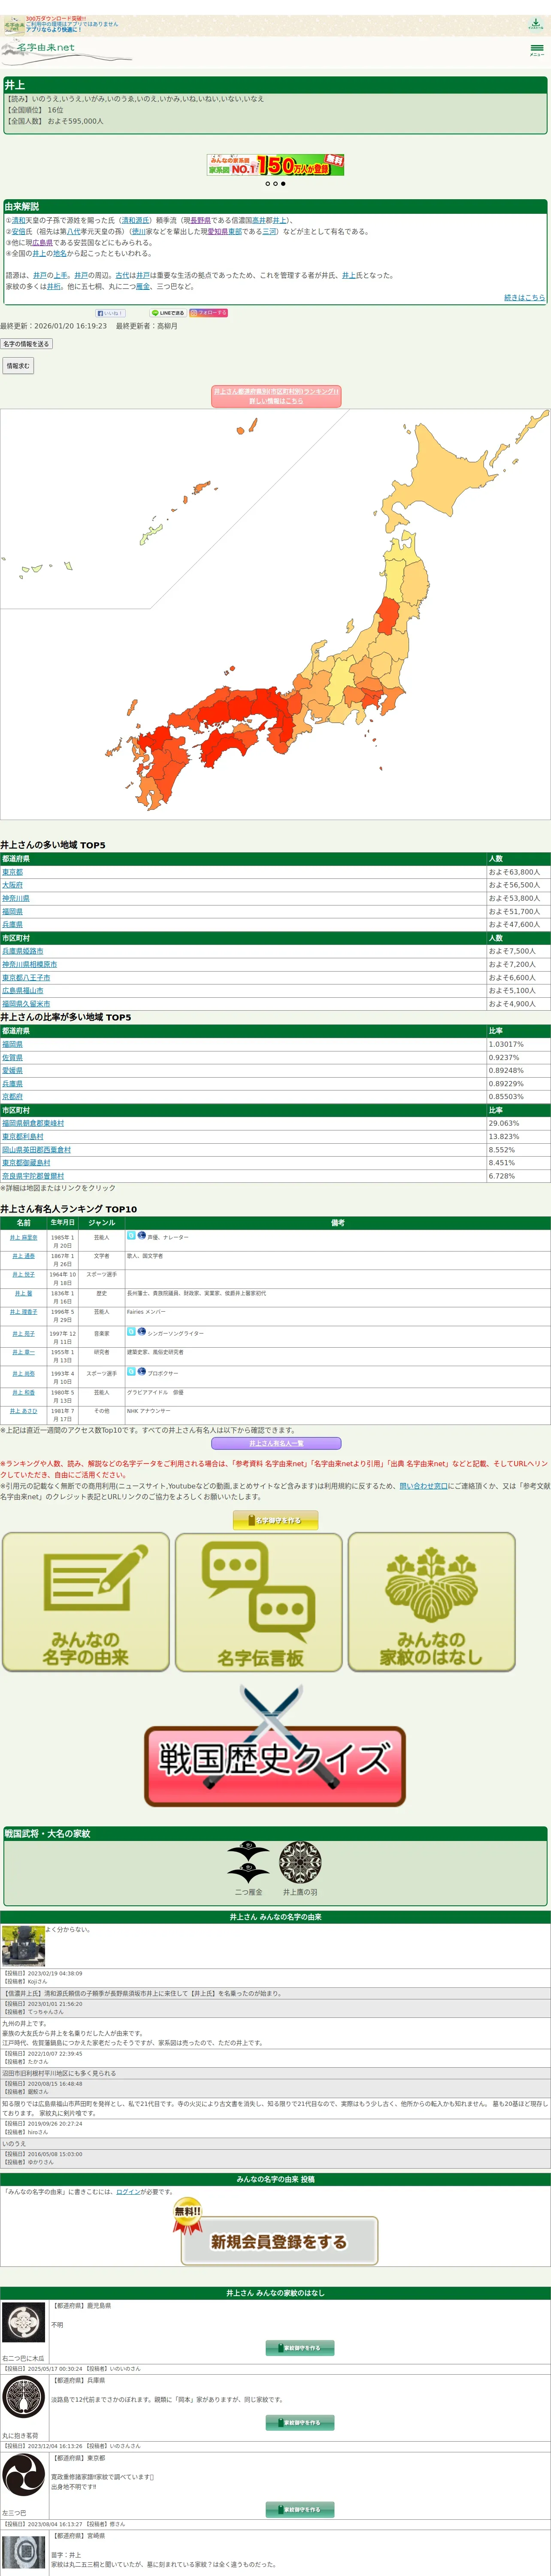Open the 清和源氏 link in 由来解説
This screenshot has width=551, height=2576.
tap(136, 220)
